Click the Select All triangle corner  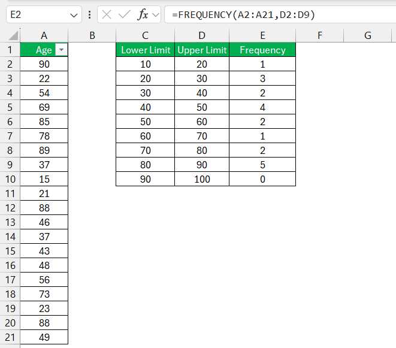pos(13,35)
